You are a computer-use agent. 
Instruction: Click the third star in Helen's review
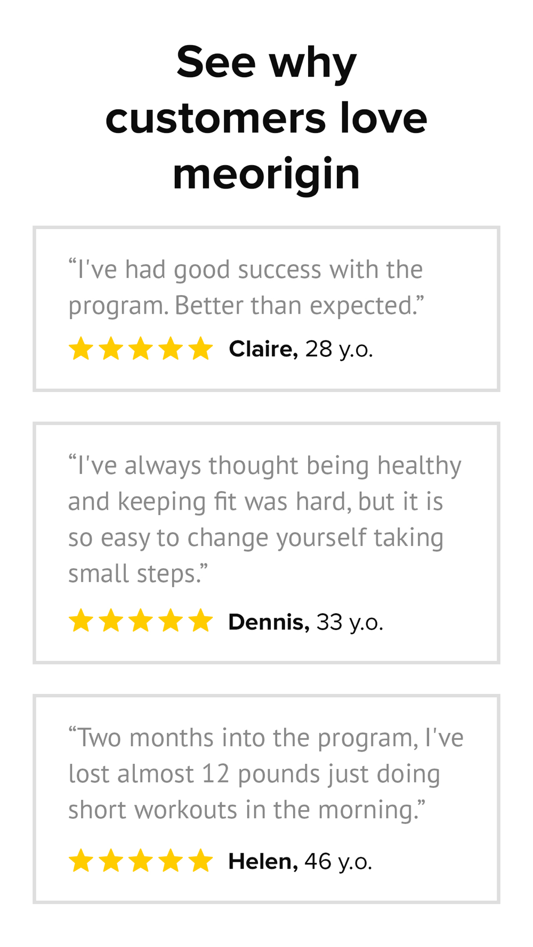click(x=141, y=861)
